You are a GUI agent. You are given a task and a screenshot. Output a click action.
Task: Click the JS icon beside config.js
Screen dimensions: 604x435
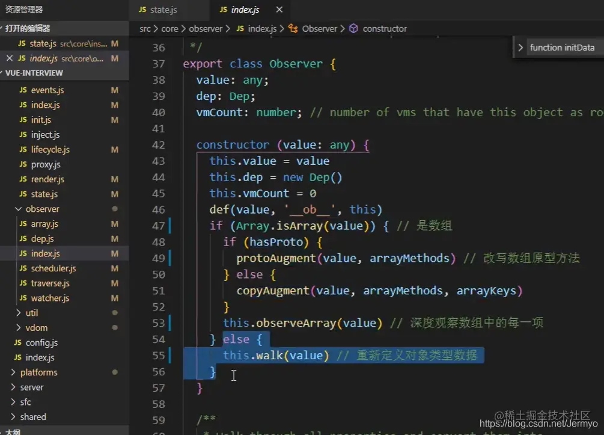click(x=17, y=342)
